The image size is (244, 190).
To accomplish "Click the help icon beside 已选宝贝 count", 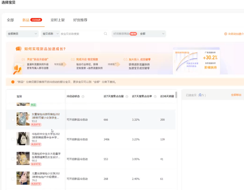I will (x=207, y=95).
